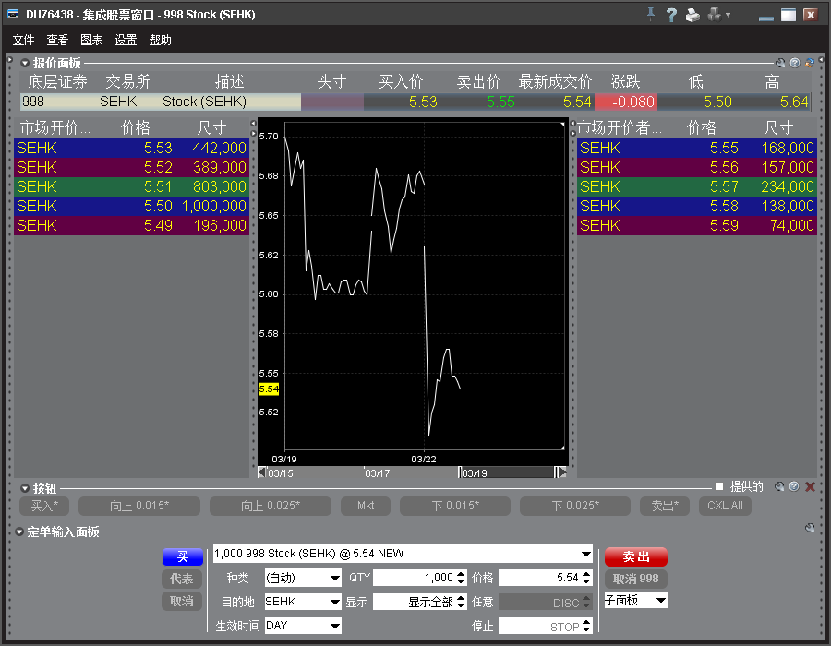Open the 种类 order type dropdown
831x646 pixels.
pos(303,578)
